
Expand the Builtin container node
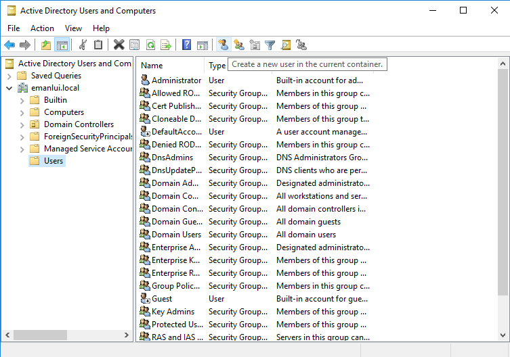point(22,100)
